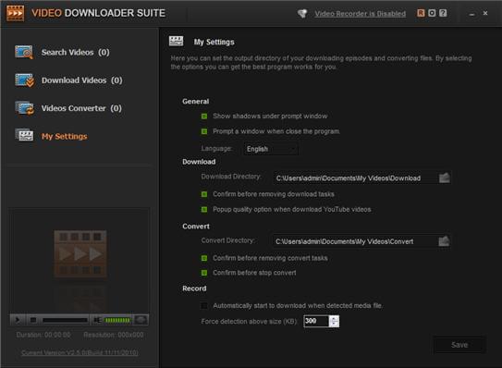Toggle Show shadows under prompt window
This screenshot has width=502, height=368.
[204, 116]
